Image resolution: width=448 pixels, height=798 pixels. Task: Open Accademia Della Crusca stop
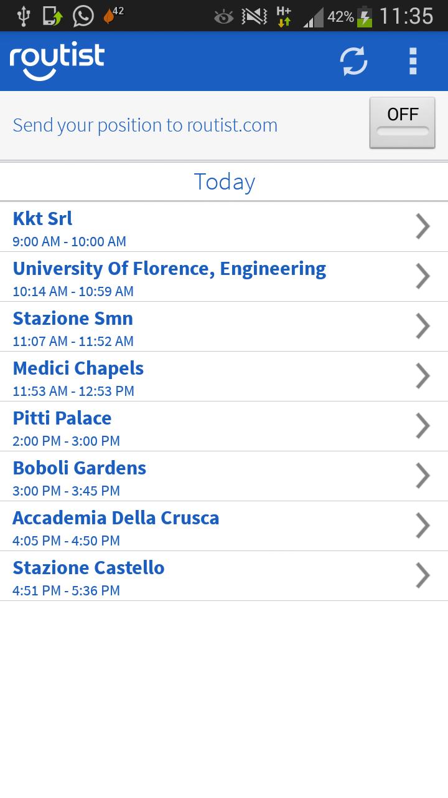[x=116, y=526]
